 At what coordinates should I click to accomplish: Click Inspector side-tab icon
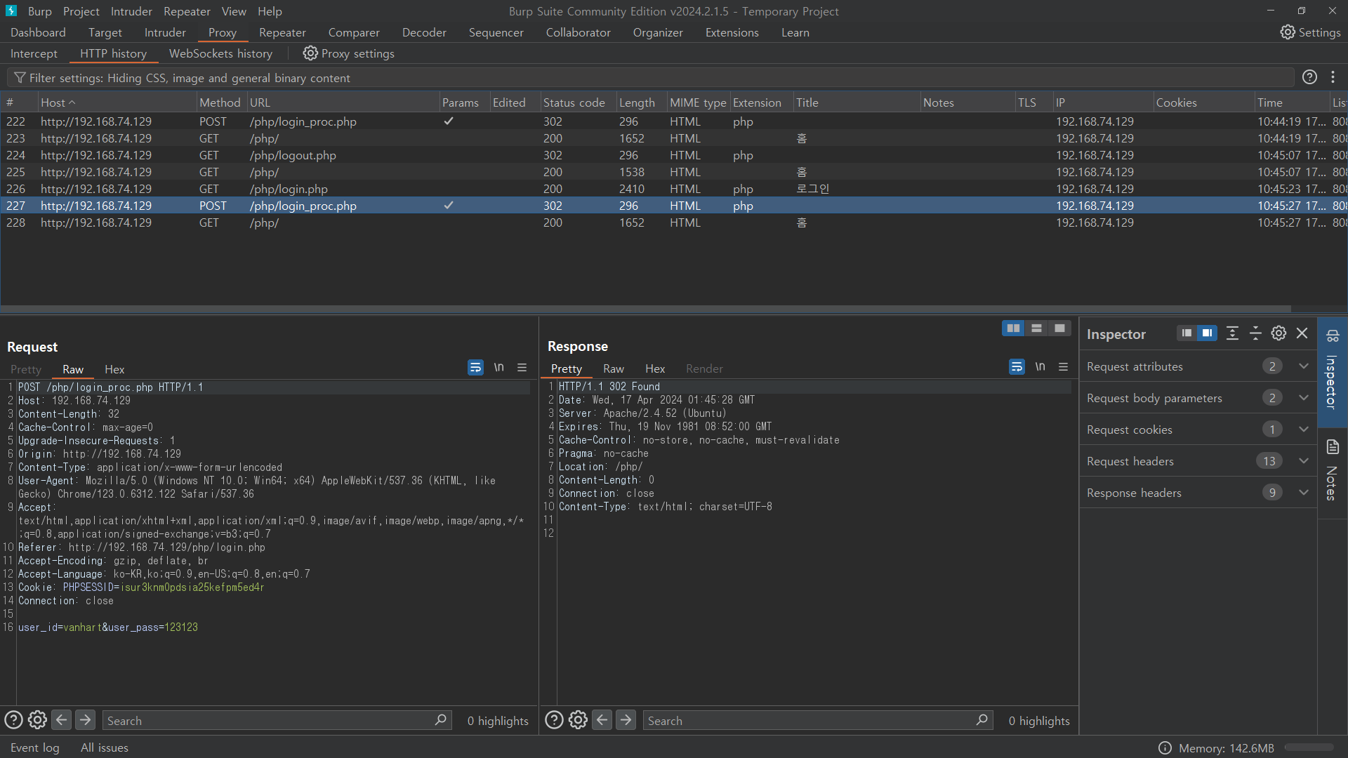[x=1333, y=336]
